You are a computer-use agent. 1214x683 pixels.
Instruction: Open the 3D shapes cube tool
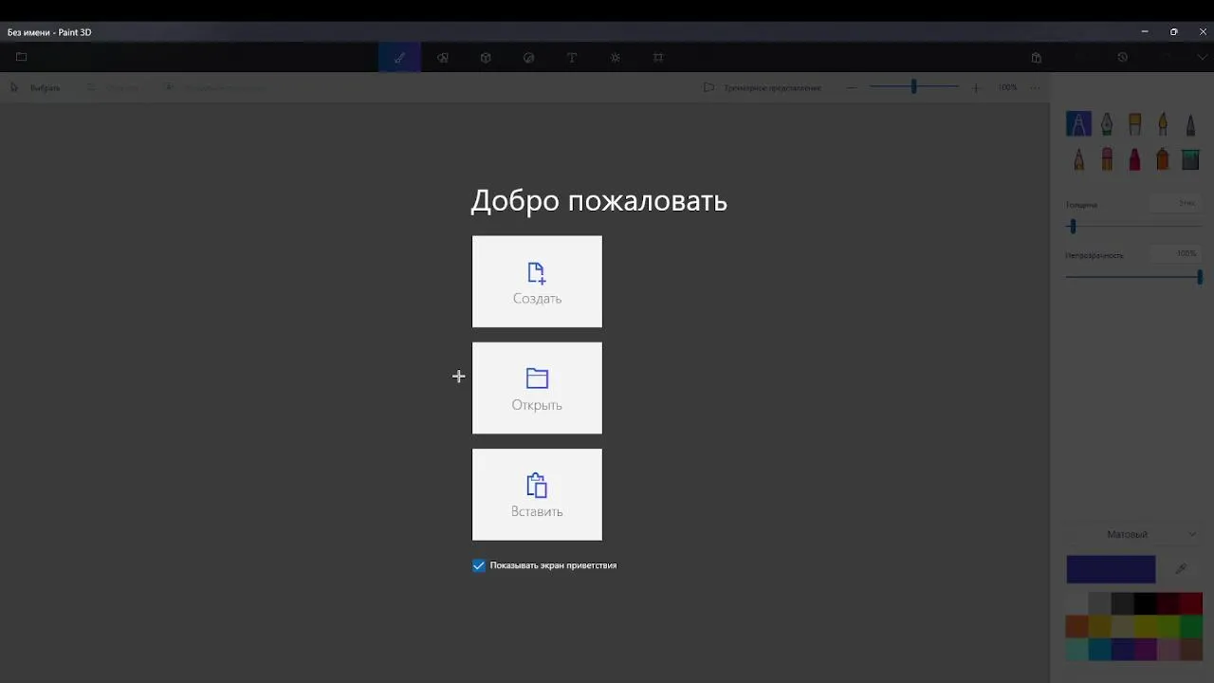click(x=486, y=57)
